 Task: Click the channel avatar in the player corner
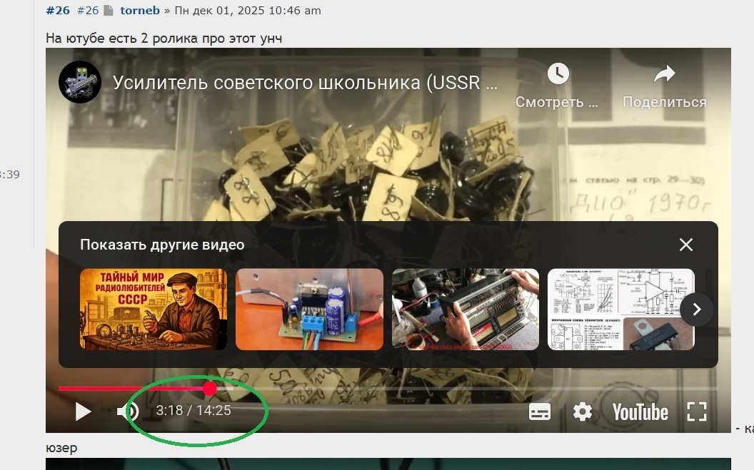(x=79, y=81)
